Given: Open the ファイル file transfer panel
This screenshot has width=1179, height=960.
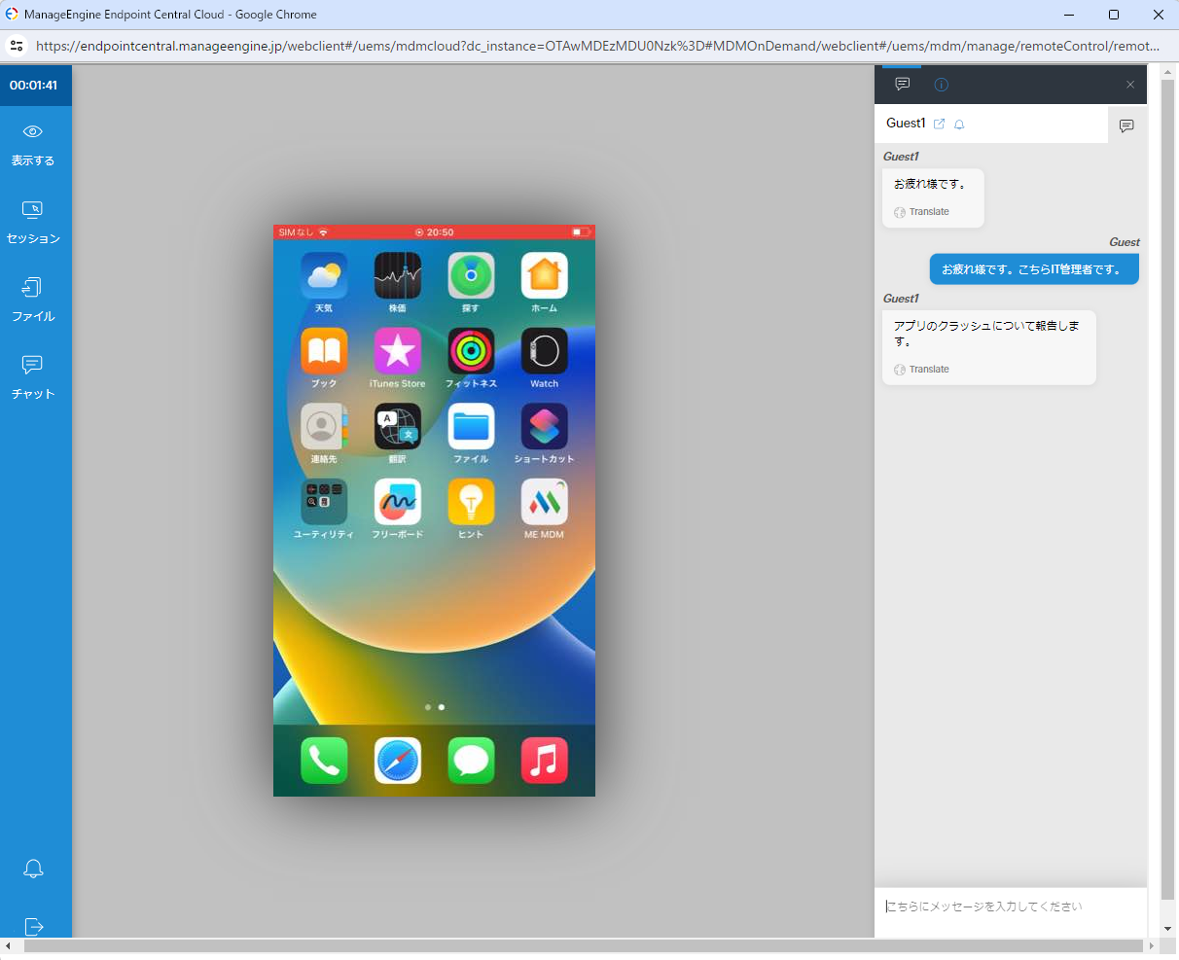Looking at the screenshot, I should [33, 300].
